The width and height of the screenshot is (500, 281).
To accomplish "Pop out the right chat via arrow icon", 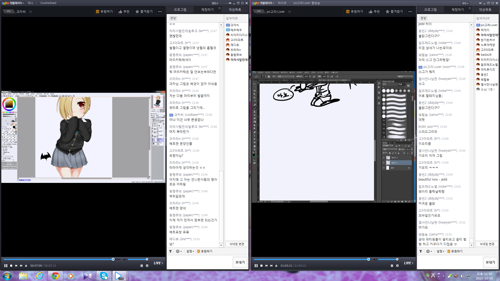I will (470, 8).
